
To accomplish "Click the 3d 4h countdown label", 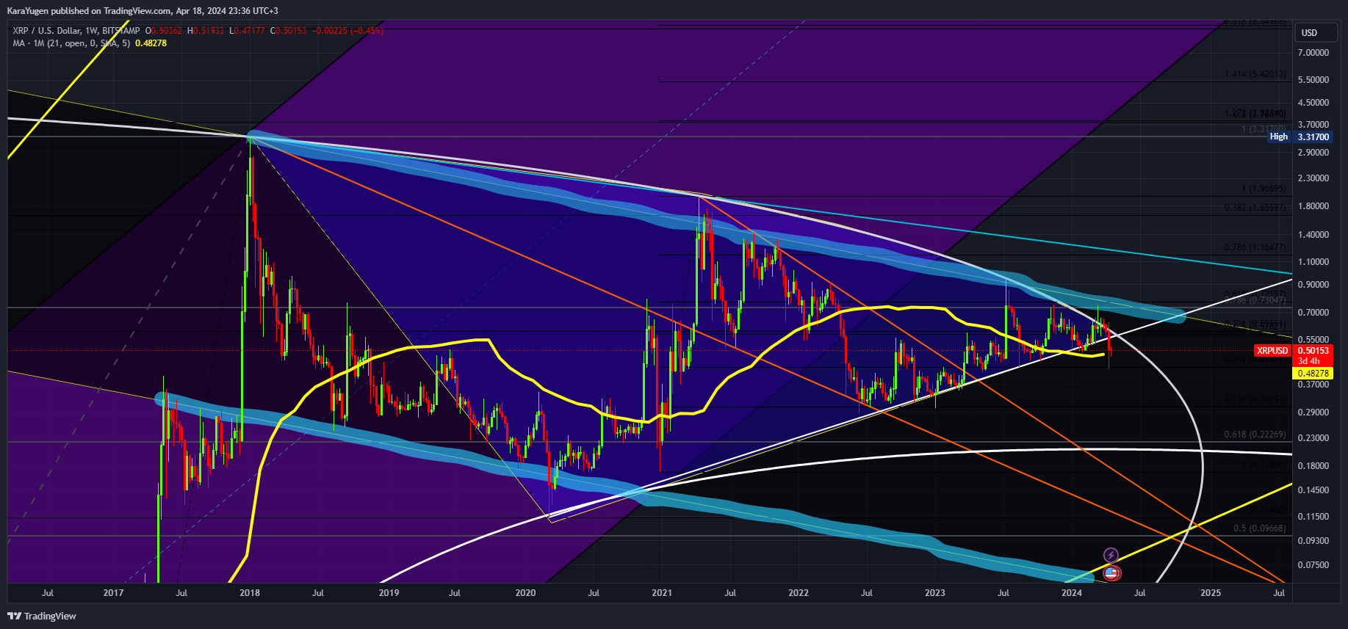I will pos(1309,361).
